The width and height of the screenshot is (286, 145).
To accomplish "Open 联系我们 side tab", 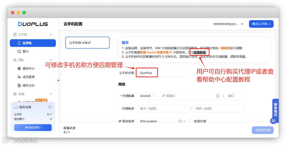I will tap(275, 110).
